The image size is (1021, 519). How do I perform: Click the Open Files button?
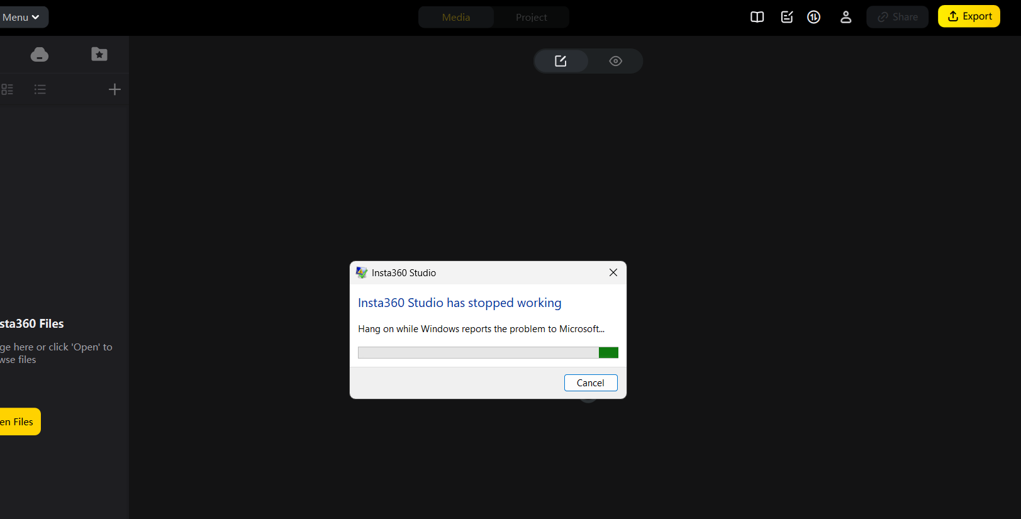[20, 421]
